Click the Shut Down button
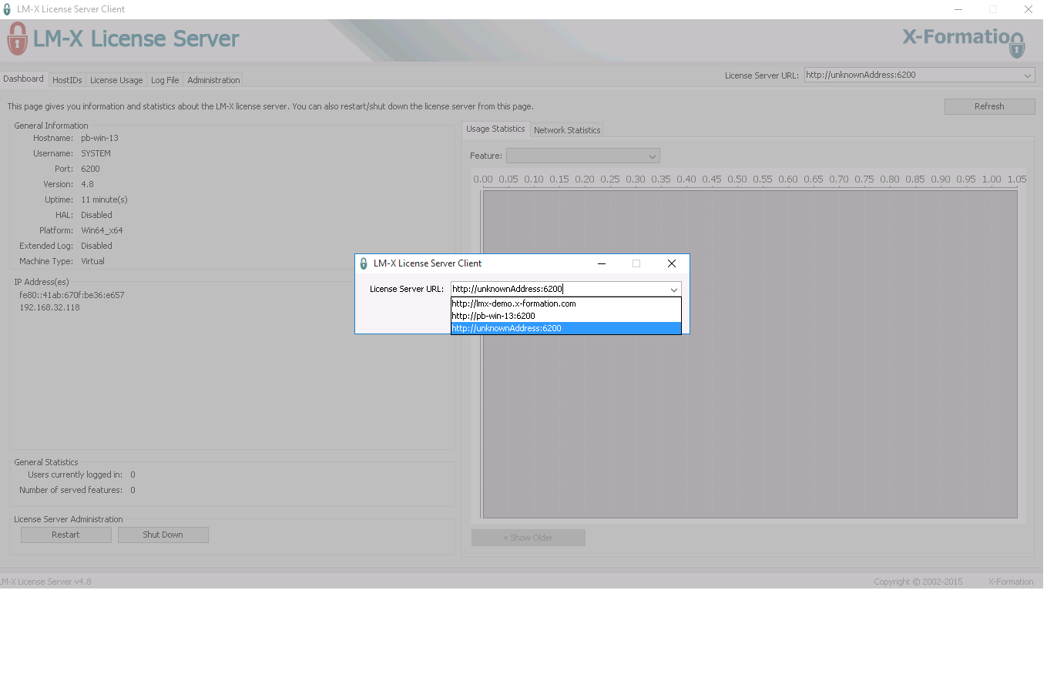The width and height of the screenshot is (1047, 684). point(163,535)
